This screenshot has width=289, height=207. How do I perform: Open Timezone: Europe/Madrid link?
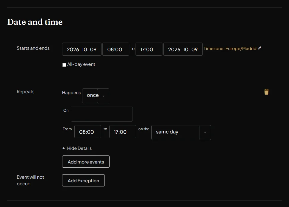point(230,49)
